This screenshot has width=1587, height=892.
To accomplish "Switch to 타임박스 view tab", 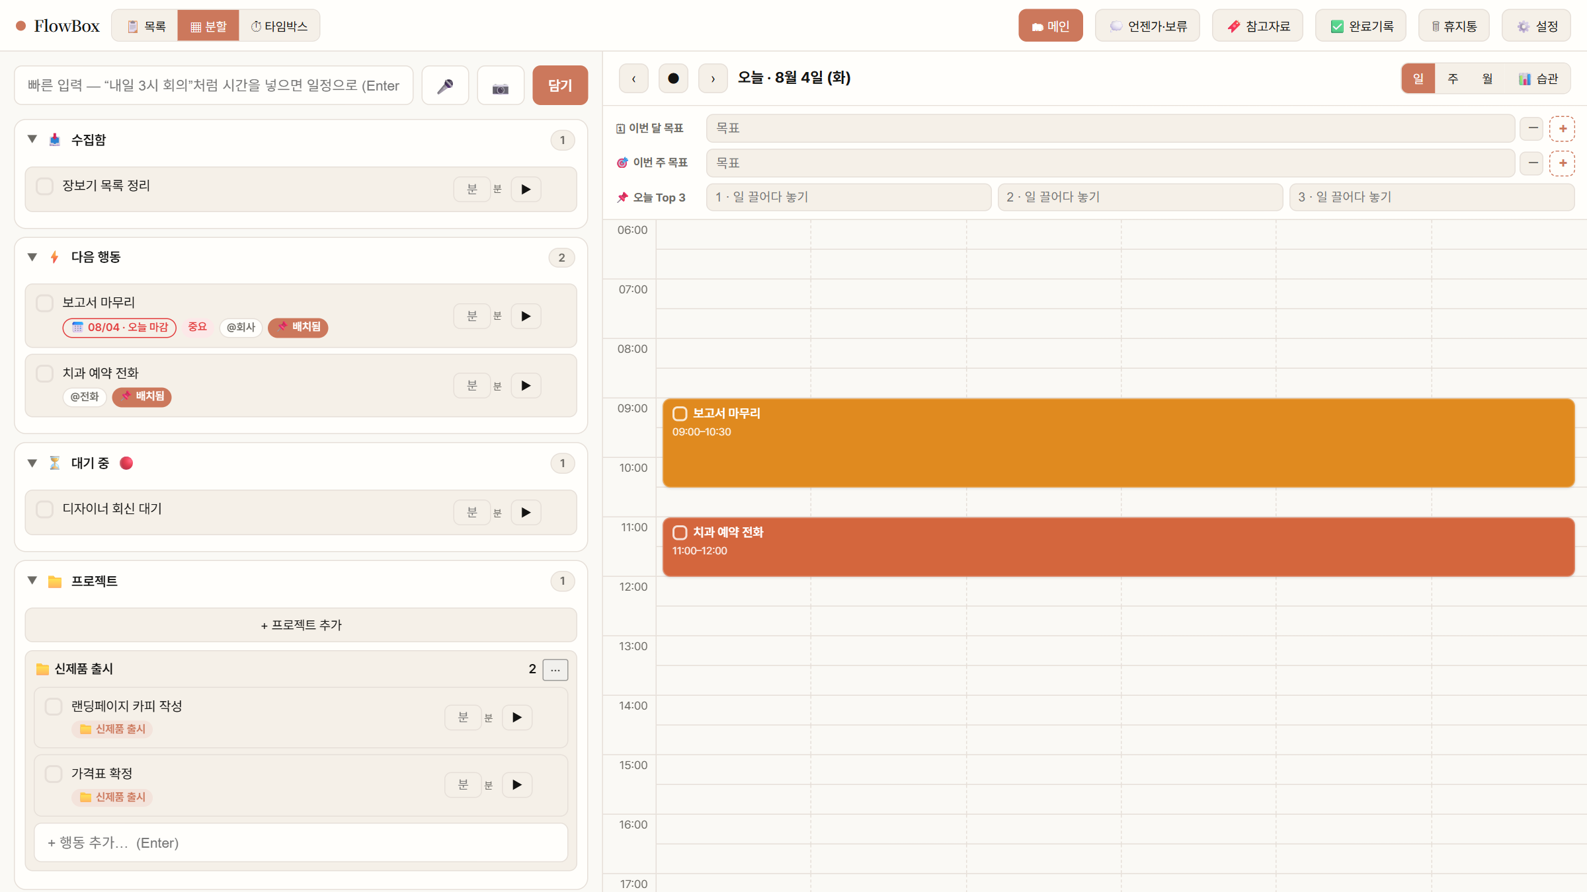I will (x=279, y=26).
